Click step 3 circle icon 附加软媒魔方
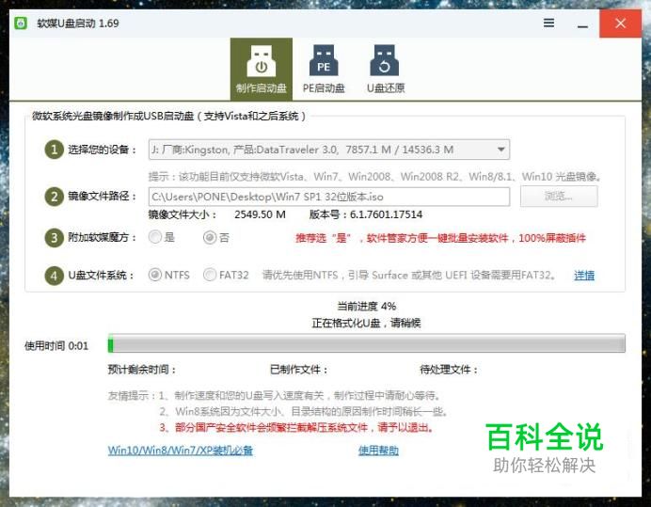This screenshot has height=507, width=651. click(x=54, y=238)
